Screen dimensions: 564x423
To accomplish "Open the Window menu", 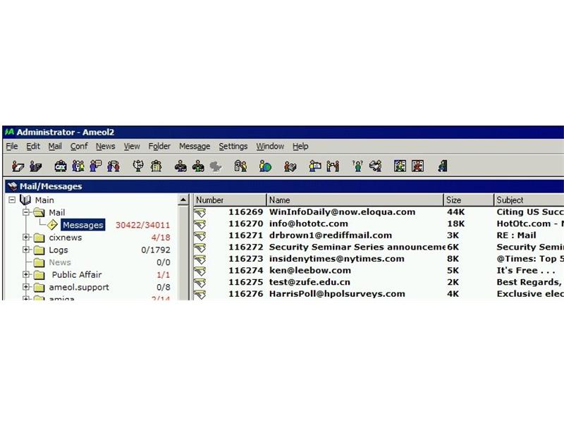I will pos(270,147).
